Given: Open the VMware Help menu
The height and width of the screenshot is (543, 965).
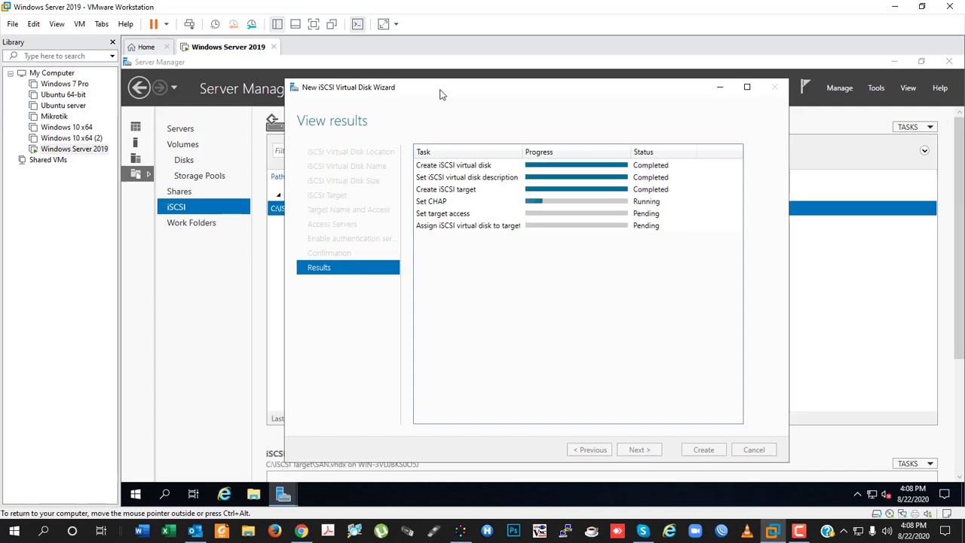Looking at the screenshot, I should point(126,24).
